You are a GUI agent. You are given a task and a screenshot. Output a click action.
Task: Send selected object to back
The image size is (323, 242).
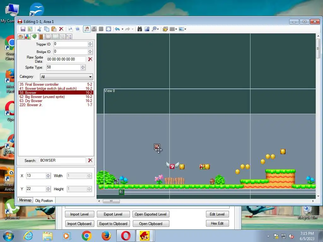click(78, 29)
